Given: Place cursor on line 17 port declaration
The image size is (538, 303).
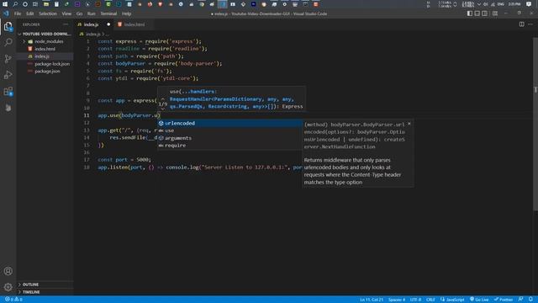Looking at the screenshot, I should coord(124,160).
